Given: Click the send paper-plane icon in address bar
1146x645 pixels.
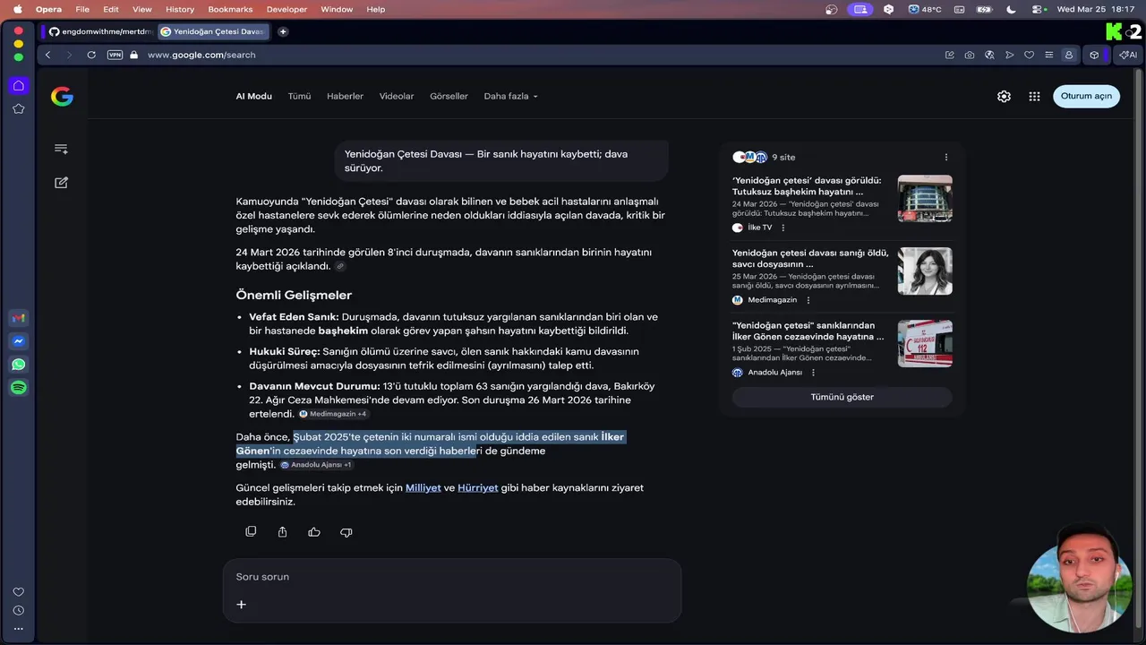Looking at the screenshot, I should (1009, 55).
